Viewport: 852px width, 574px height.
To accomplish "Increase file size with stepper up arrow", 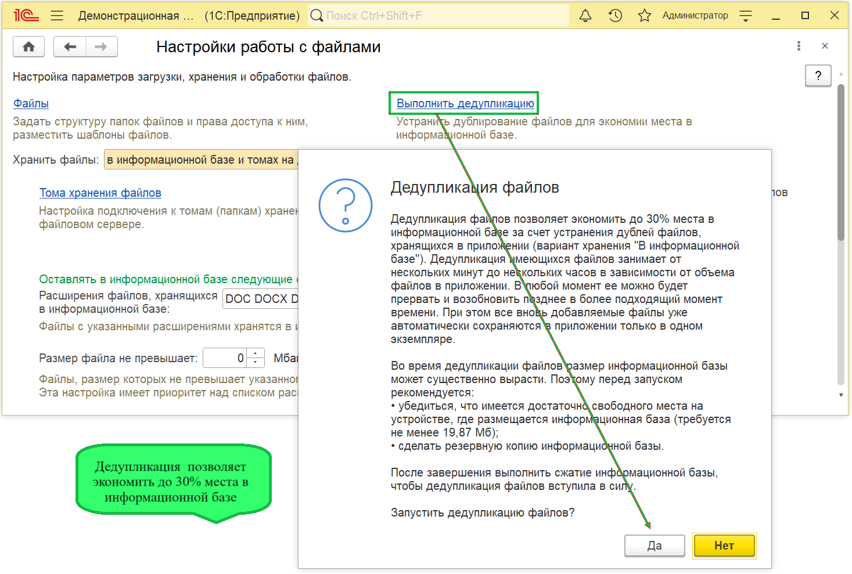I will (256, 353).
